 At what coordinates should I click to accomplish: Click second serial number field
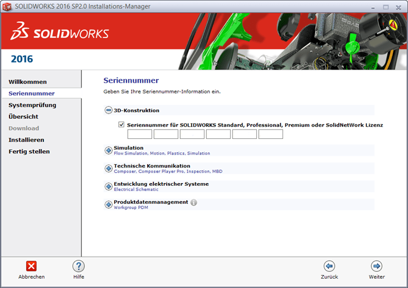click(x=166, y=134)
